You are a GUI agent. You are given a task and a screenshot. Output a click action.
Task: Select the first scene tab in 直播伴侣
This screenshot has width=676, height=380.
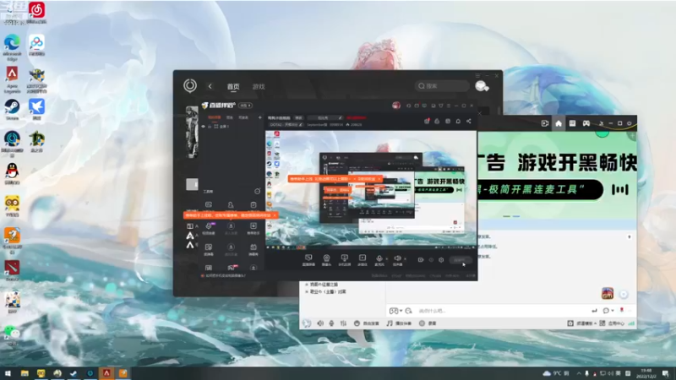click(x=214, y=117)
